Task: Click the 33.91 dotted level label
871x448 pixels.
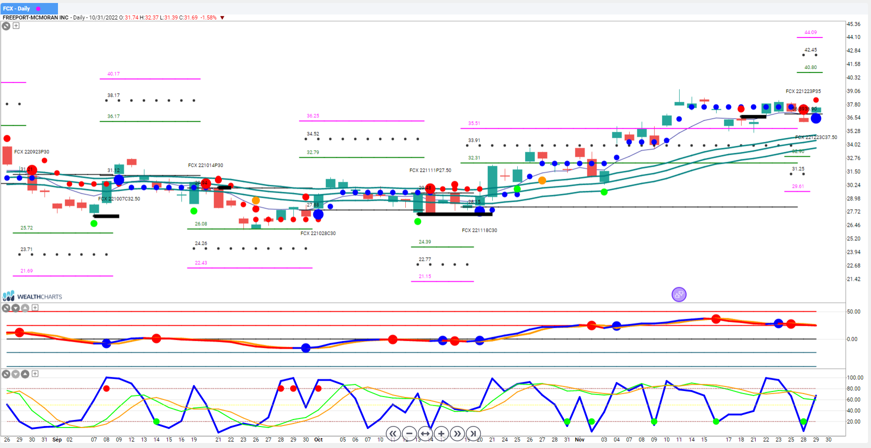Action: 474,140
